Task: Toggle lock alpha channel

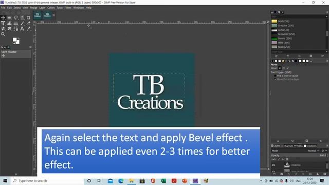Action: pyautogui.click(x=287, y=159)
